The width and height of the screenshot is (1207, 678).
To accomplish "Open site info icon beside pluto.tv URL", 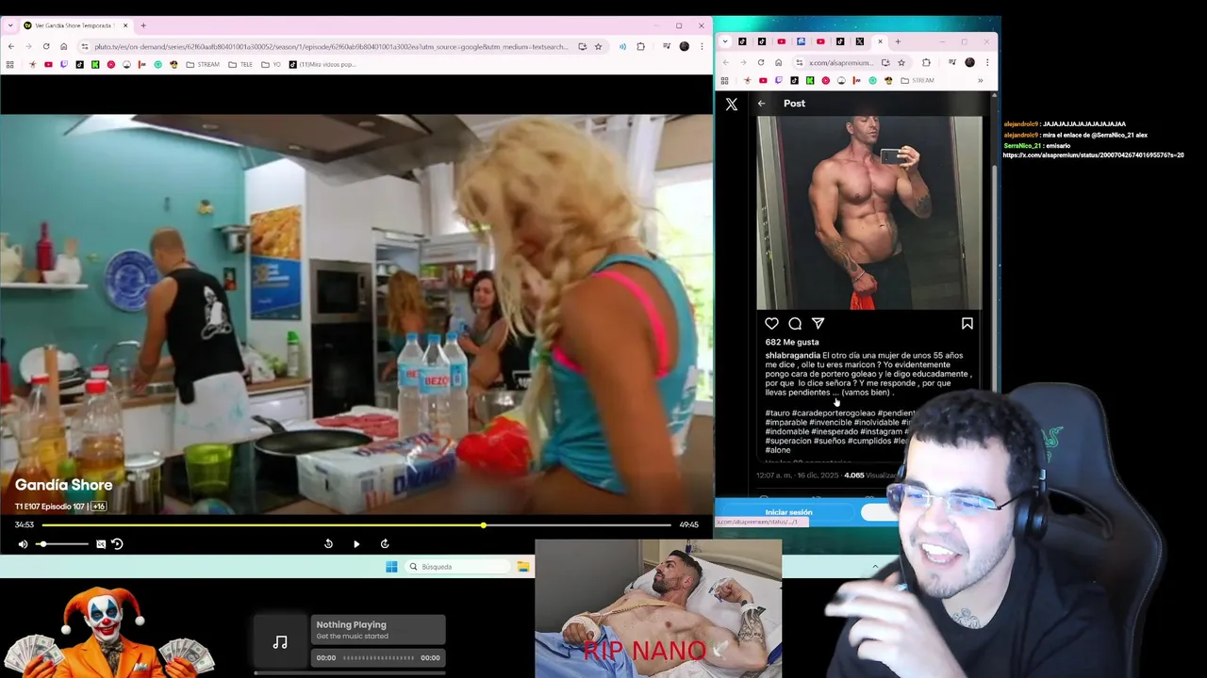I will (x=85, y=46).
